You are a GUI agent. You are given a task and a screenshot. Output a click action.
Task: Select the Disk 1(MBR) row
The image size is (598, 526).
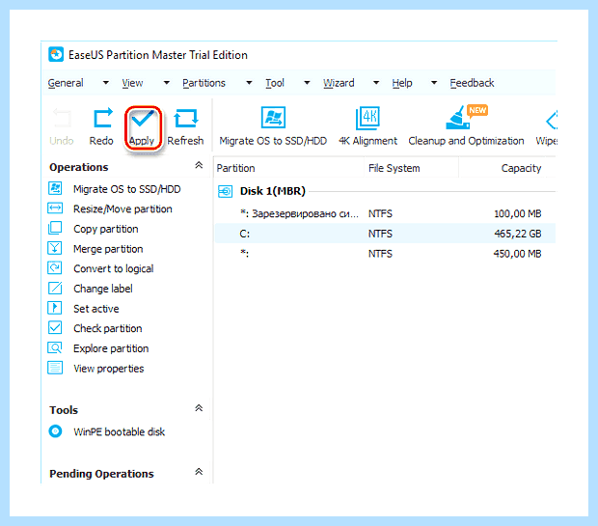[385, 191]
